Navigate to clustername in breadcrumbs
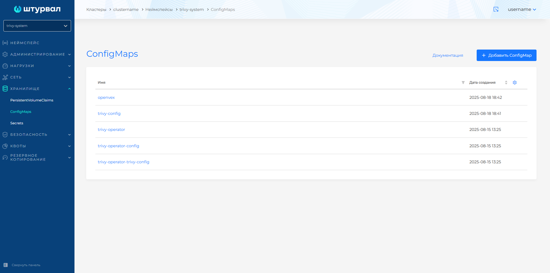Image resolution: width=550 pixels, height=273 pixels. tap(126, 9)
